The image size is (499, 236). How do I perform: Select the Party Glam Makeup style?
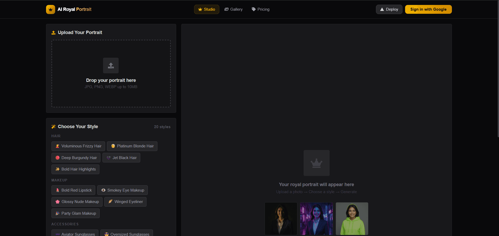coord(75,213)
